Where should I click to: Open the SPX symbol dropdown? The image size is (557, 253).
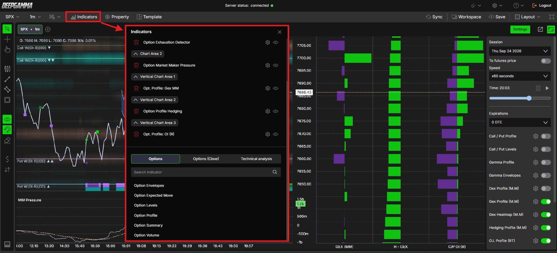click(12, 17)
